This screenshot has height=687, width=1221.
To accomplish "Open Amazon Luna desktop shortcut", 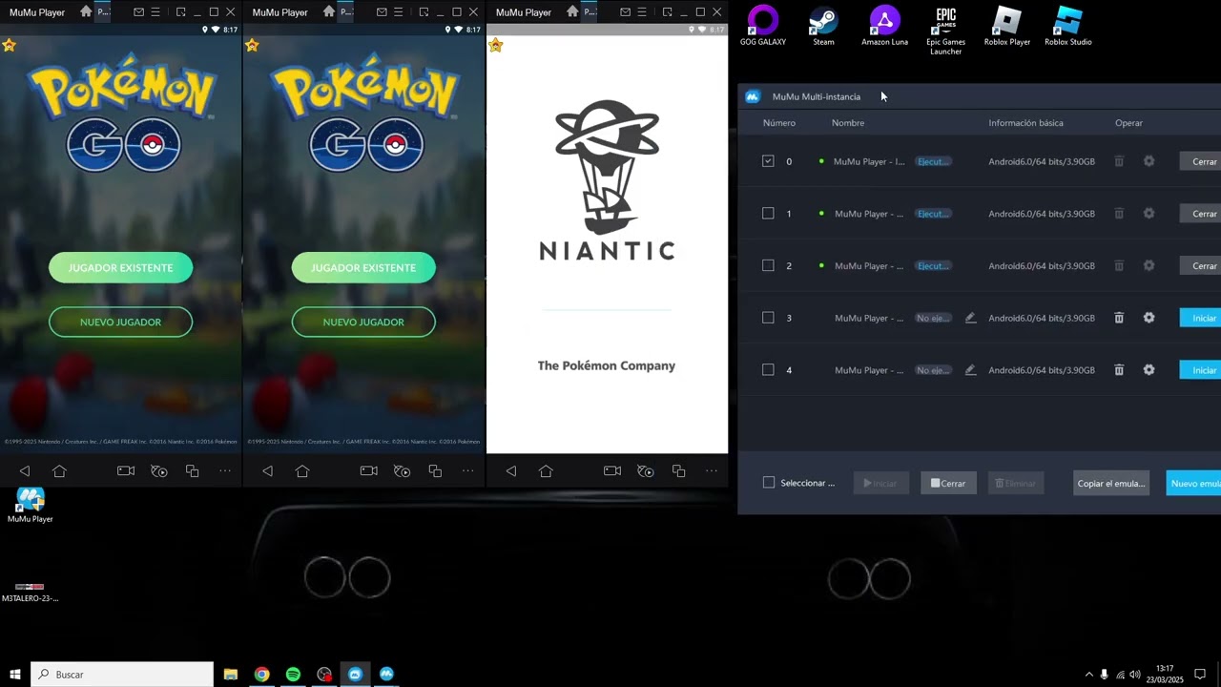I will click(884, 26).
